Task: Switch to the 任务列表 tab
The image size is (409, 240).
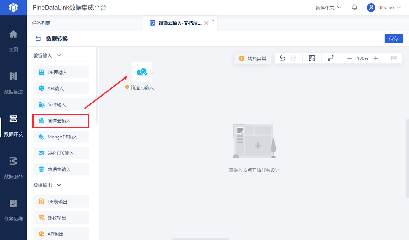Action: pos(41,23)
